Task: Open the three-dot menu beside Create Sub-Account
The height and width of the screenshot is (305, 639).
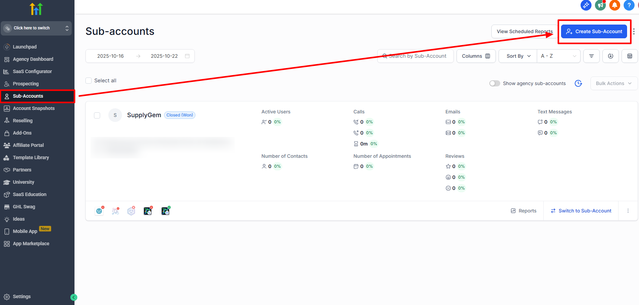Action: [x=634, y=31]
